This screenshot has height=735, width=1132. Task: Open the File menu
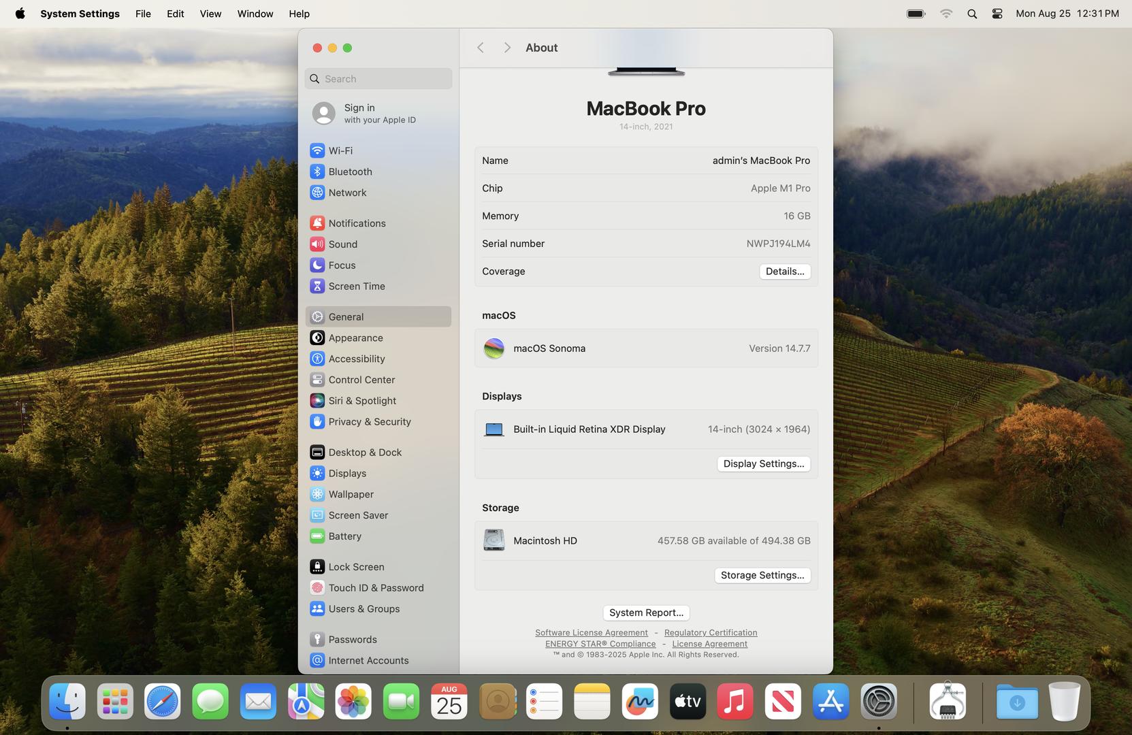tap(143, 14)
